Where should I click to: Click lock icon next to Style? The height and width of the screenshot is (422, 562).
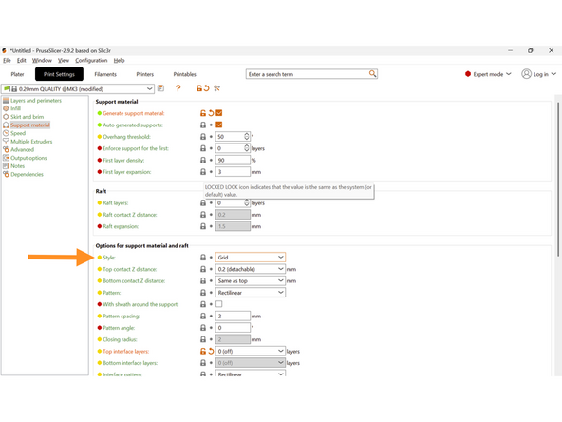click(203, 258)
